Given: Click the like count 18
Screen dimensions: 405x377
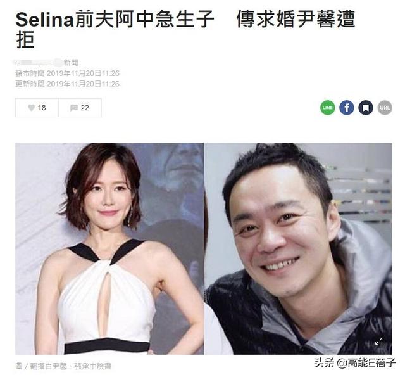Looking at the screenshot, I should click(x=42, y=108).
